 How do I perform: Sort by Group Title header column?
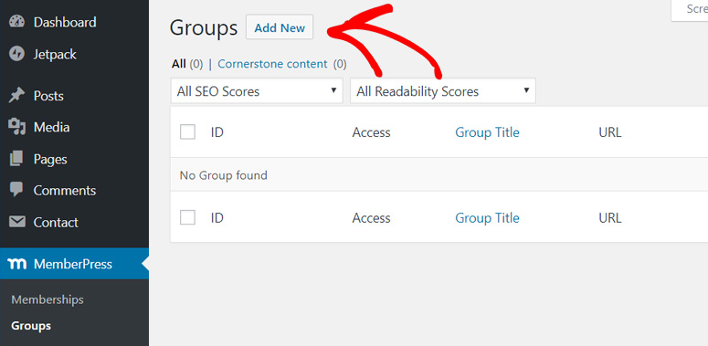(487, 132)
